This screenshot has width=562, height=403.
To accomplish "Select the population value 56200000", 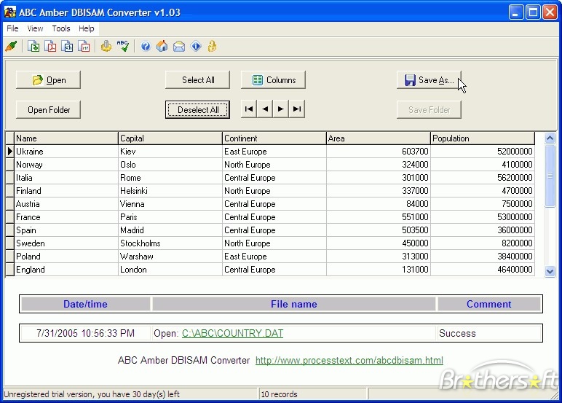I will (x=483, y=178).
